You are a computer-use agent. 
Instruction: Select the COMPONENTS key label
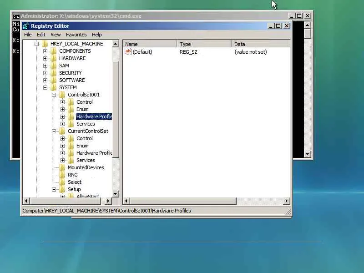pos(75,51)
